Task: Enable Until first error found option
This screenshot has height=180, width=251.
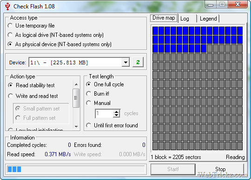Action: coord(112,125)
